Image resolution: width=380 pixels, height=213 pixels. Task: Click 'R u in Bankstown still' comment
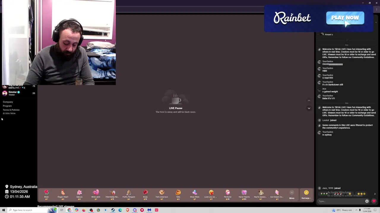pos(332,85)
